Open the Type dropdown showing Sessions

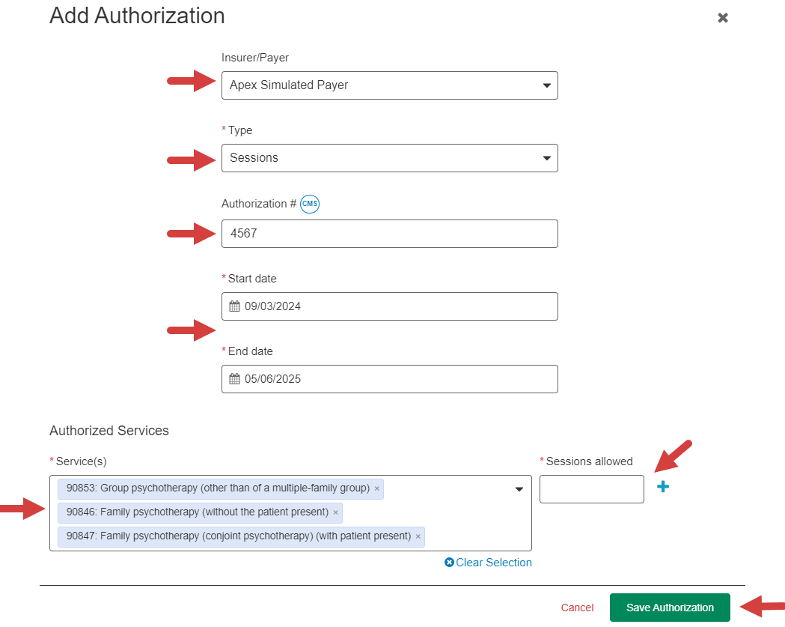point(547,158)
